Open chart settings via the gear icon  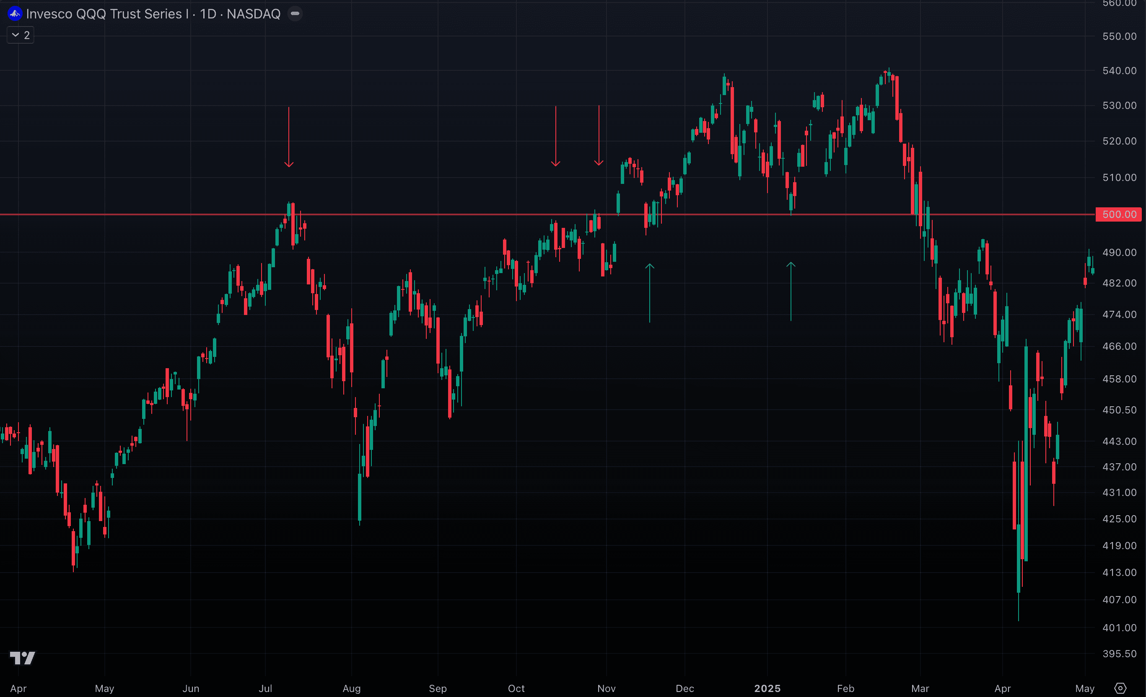pyautogui.click(x=1132, y=689)
